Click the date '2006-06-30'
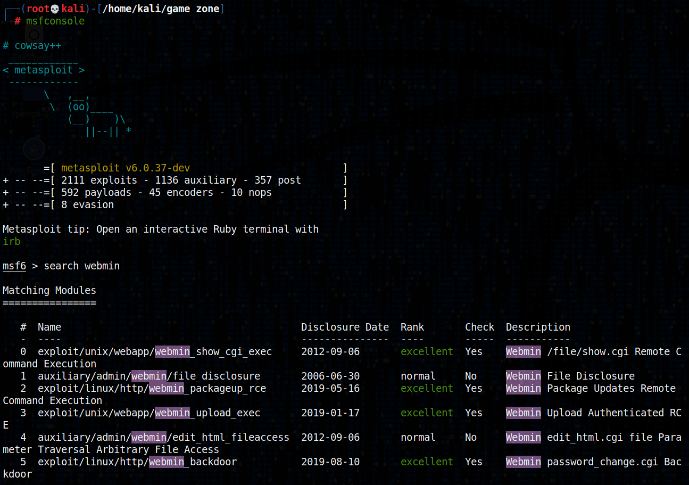The height and width of the screenshot is (485, 689). coord(330,376)
